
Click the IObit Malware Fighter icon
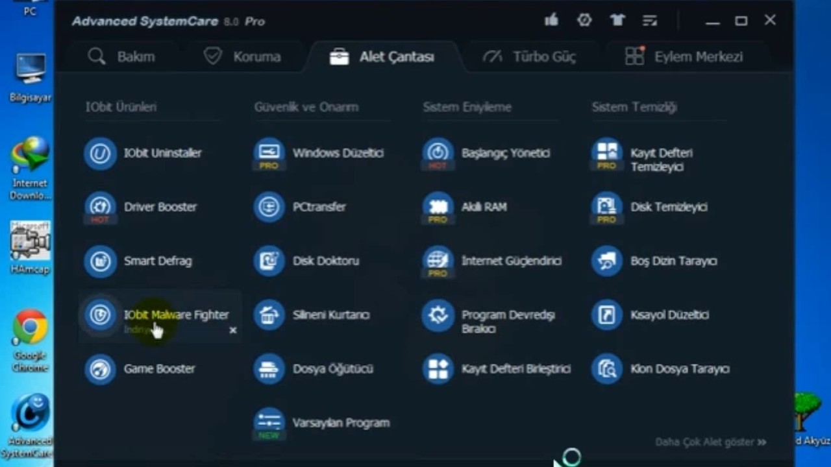coord(100,315)
